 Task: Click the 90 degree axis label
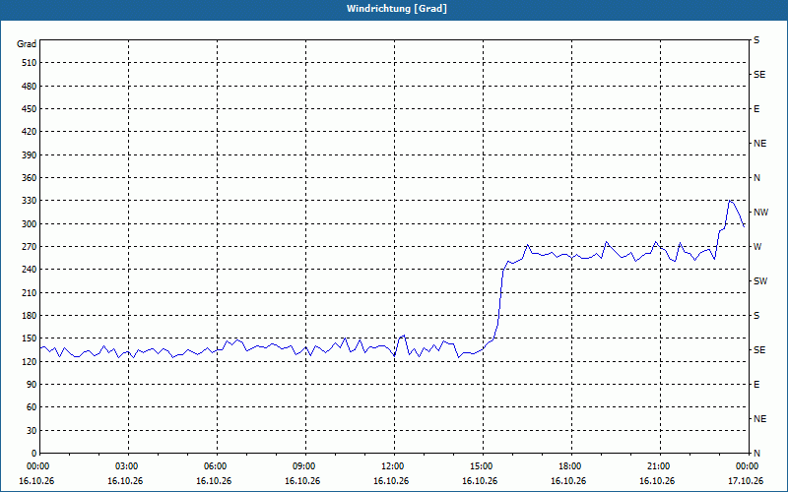[33, 385]
